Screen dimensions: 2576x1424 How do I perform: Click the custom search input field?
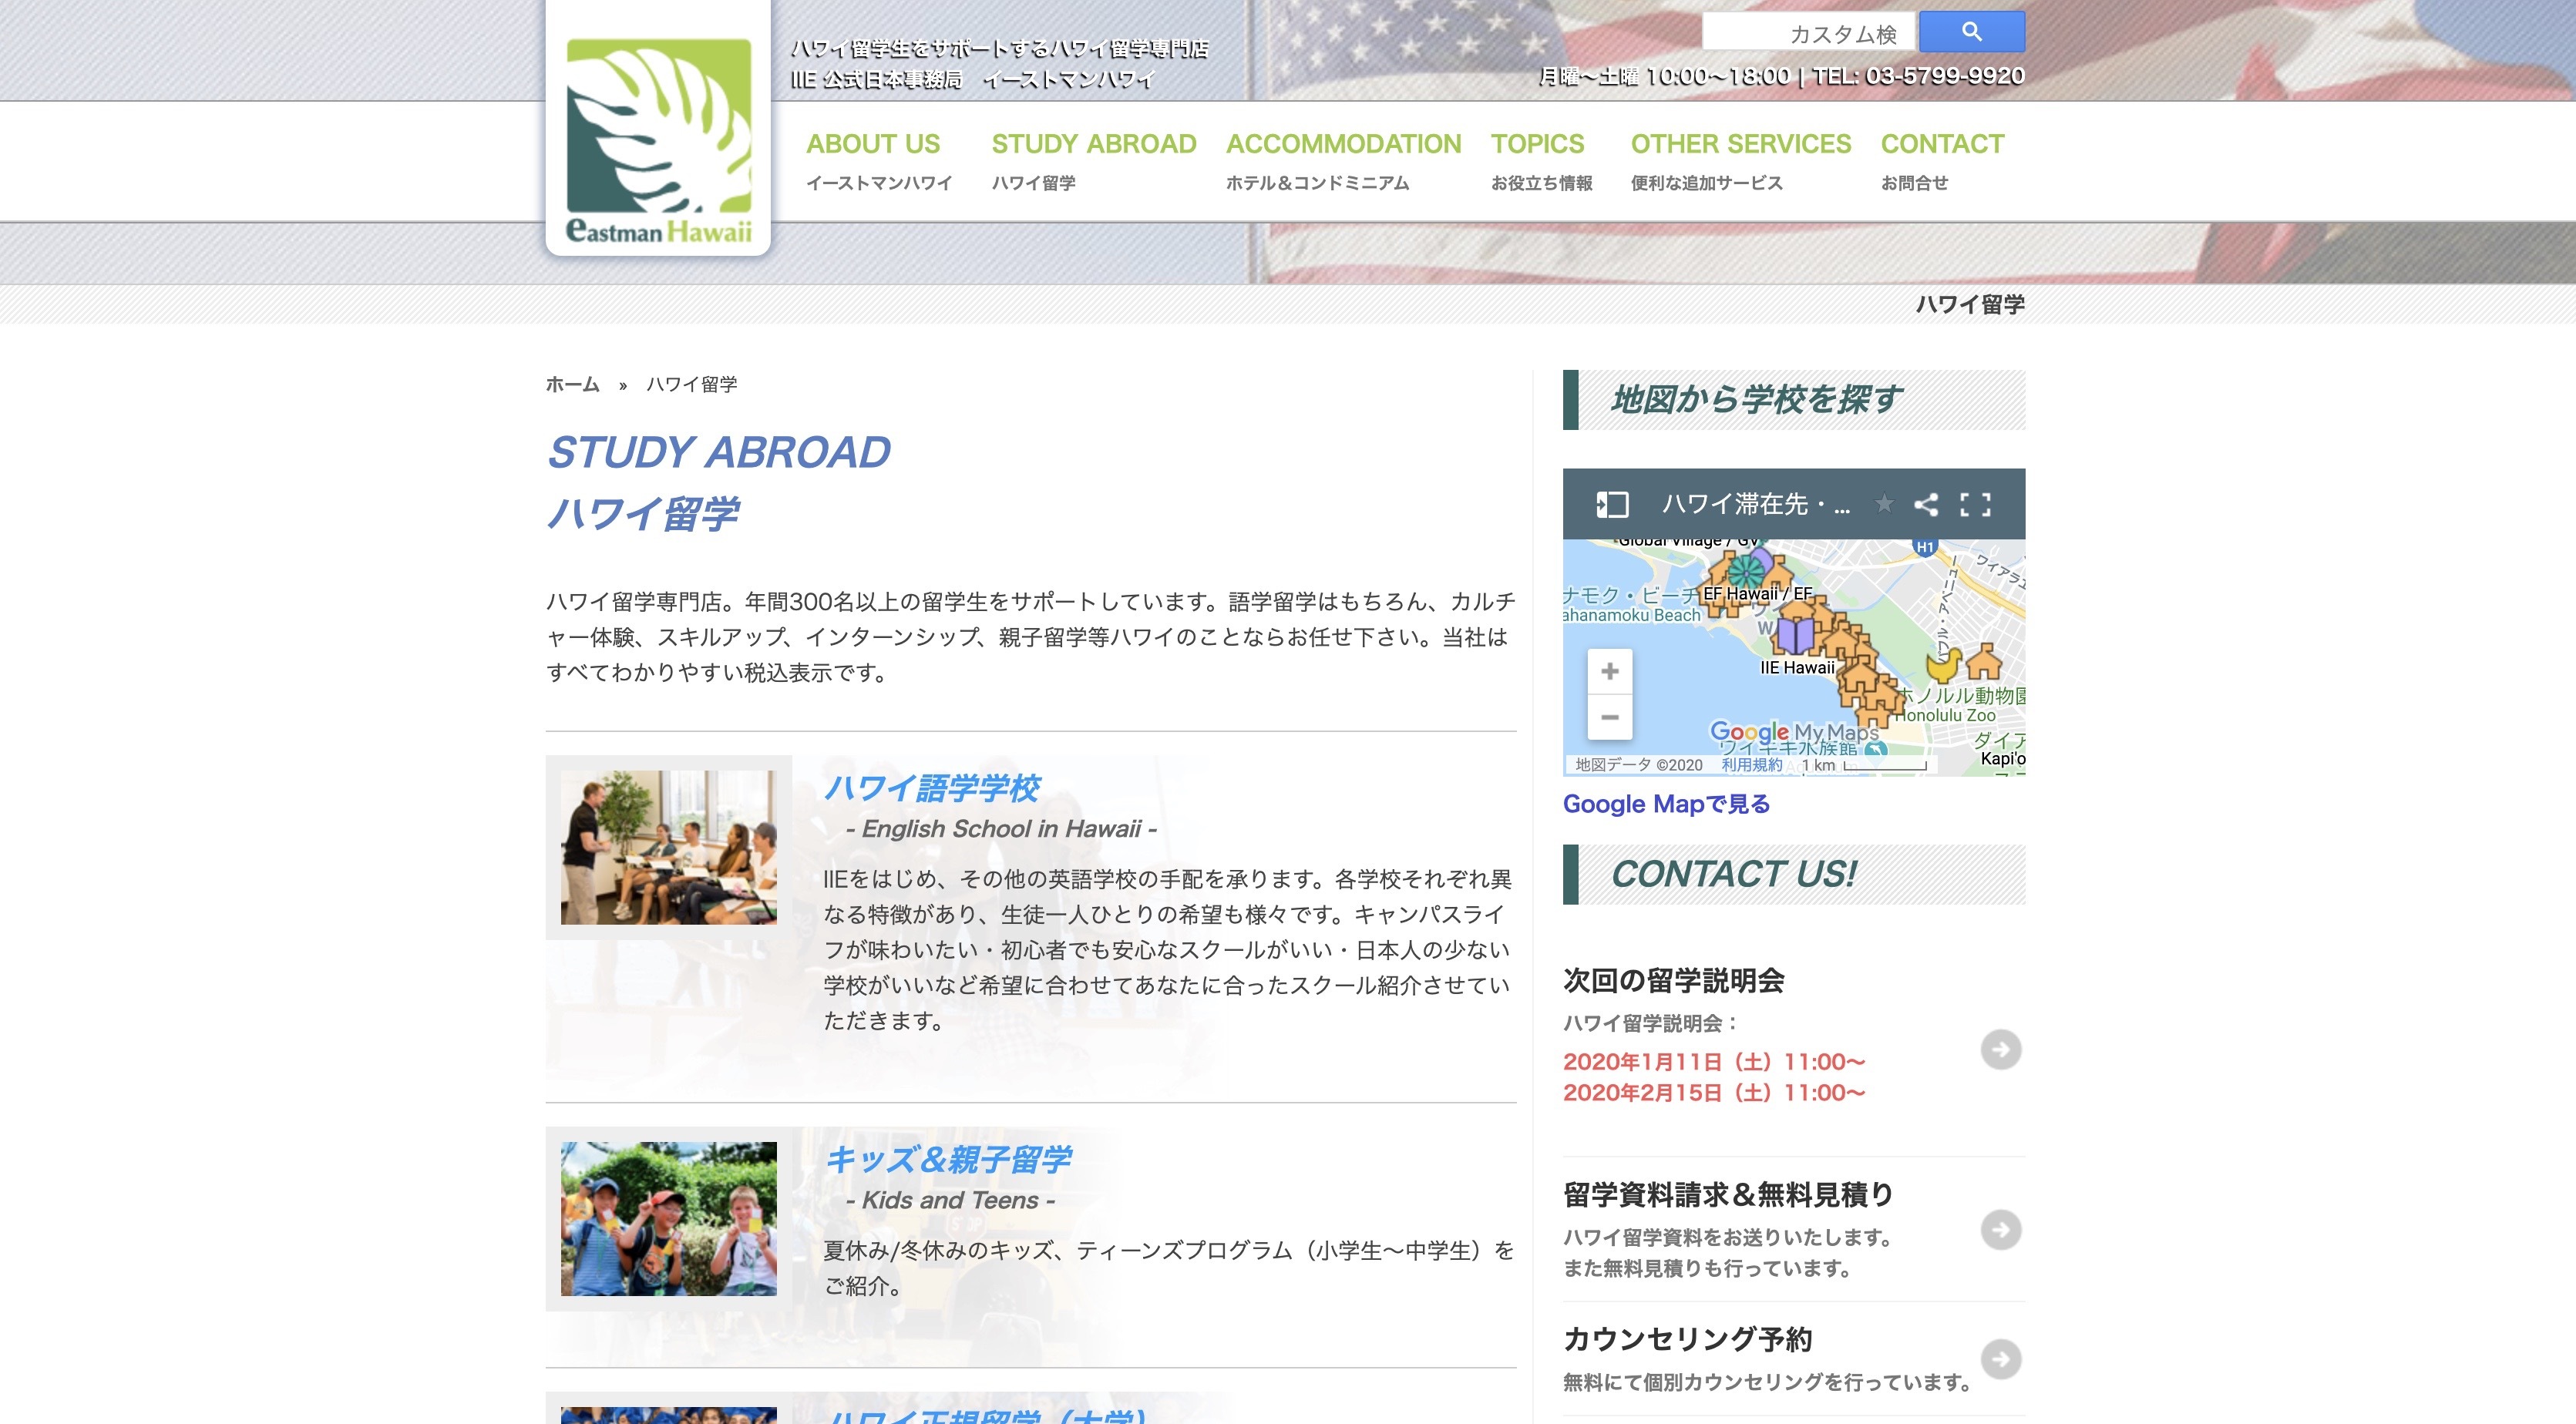pos(1808,34)
